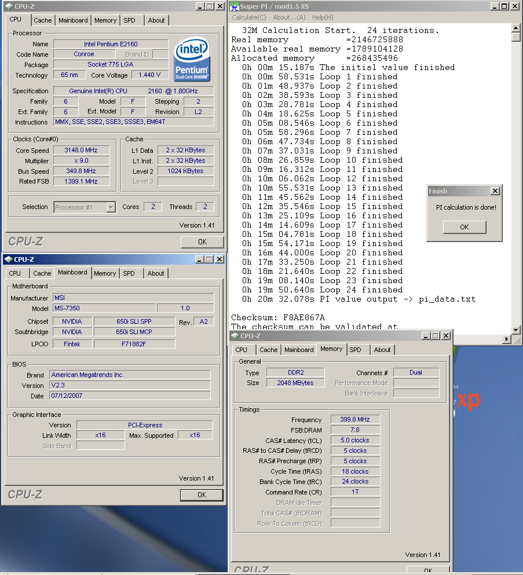Click the Rated FSB value 1399.1 MHz
The width and height of the screenshot is (523, 575).
[82, 181]
